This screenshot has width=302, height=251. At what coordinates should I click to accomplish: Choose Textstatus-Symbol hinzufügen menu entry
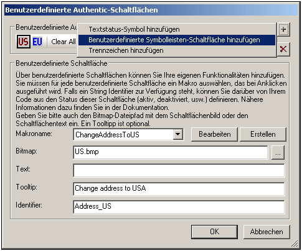(177, 29)
